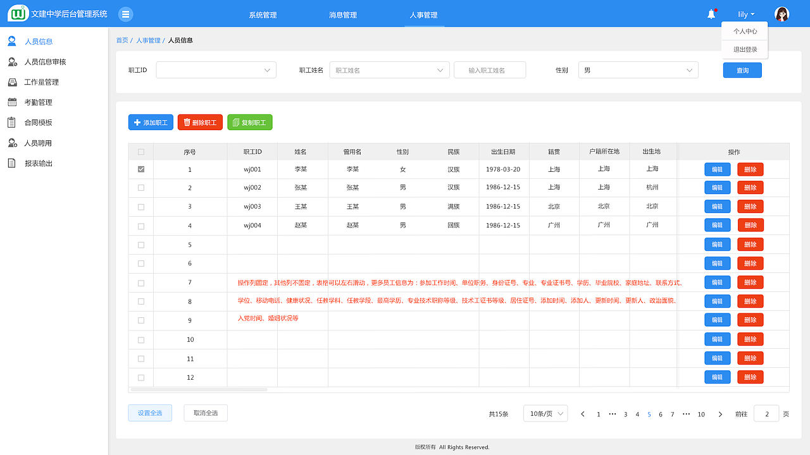Expand the lily user dropdown
The image size is (810, 455).
coord(746,14)
